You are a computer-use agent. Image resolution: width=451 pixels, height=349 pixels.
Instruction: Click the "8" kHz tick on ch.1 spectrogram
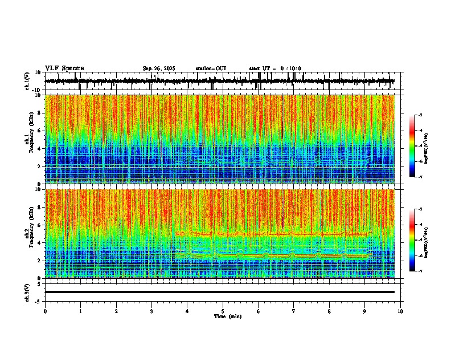pos(40,113)
